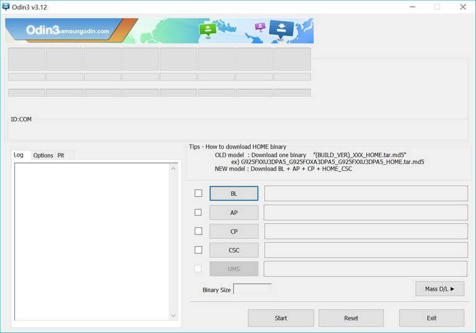This screenshot has width=476, height=333.
Task: Click the AP file button
Action: 234,212
